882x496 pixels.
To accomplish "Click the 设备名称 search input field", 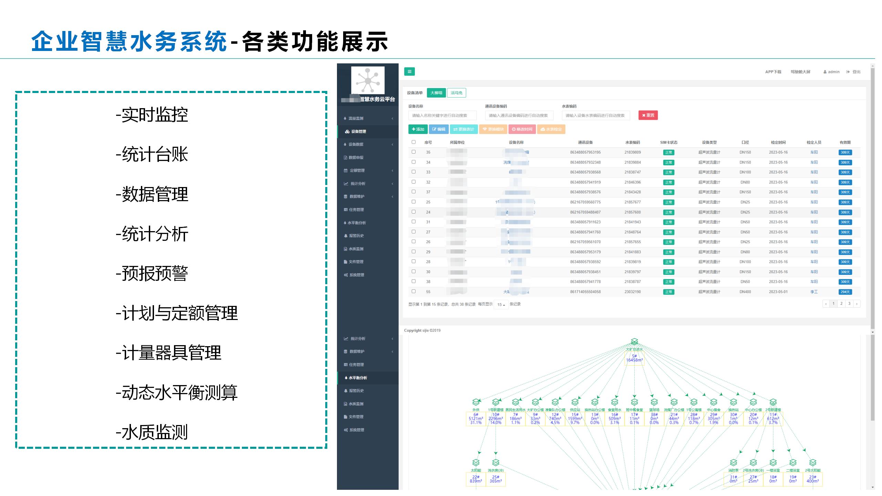I will point(442,115).
